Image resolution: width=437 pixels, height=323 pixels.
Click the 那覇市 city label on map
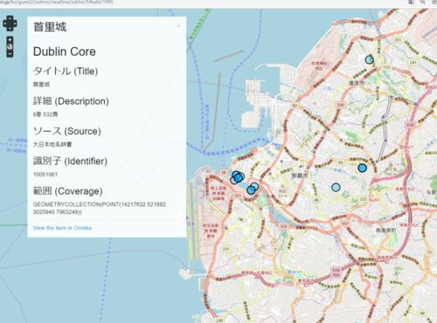click(299, 175)
